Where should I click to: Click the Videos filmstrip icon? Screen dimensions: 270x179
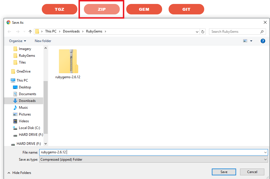(15, 121)
